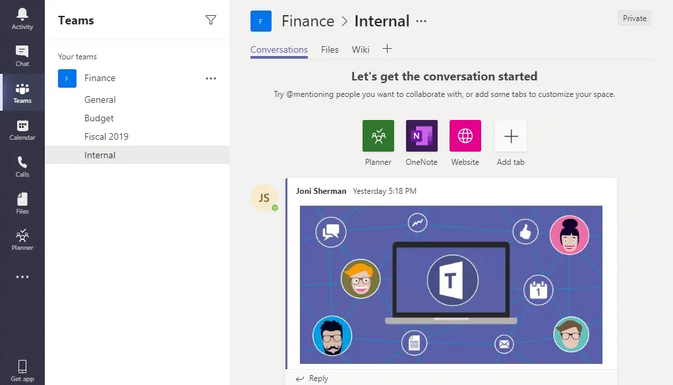Open Finance team more options menu
The height and width of the screenshot is (385, 673).
click(x=211, y=78)
